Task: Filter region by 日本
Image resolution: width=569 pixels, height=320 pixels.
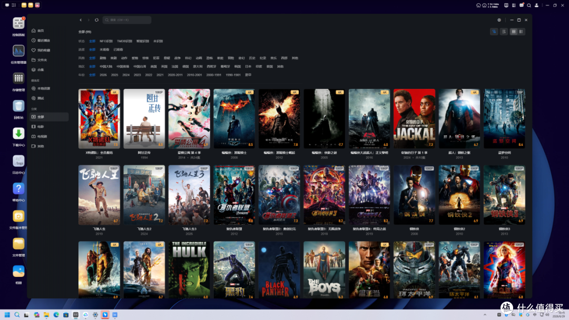Action: (248, 67)
